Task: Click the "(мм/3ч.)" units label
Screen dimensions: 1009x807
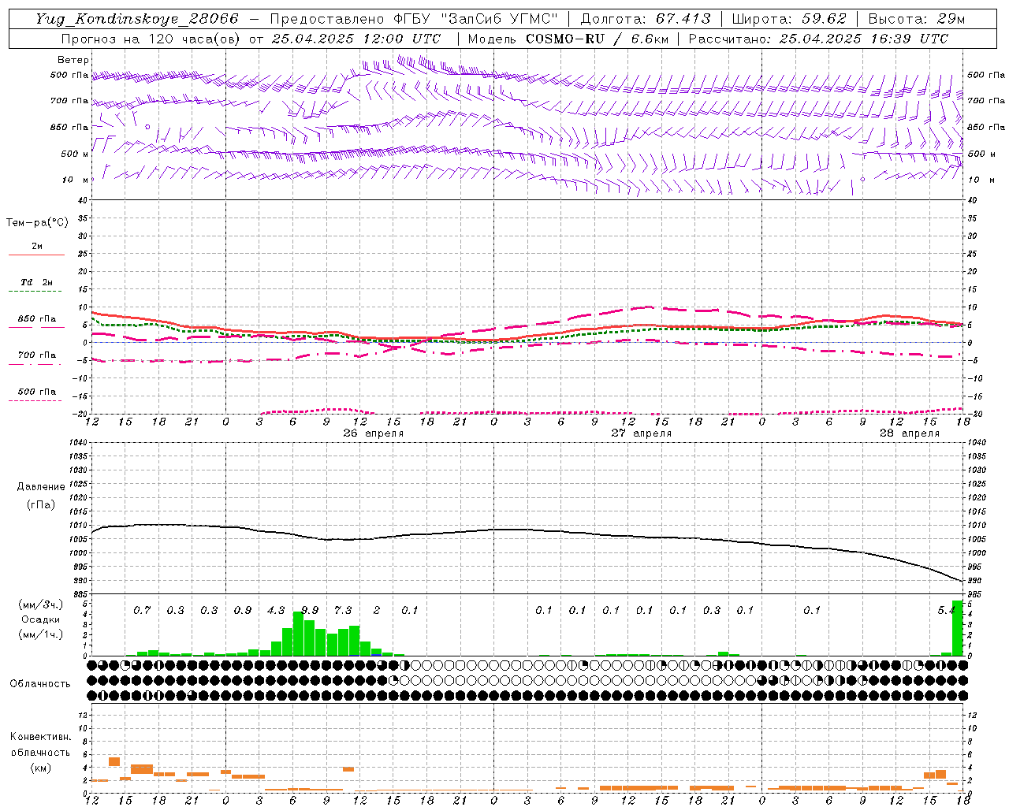Action: [39, 604]
